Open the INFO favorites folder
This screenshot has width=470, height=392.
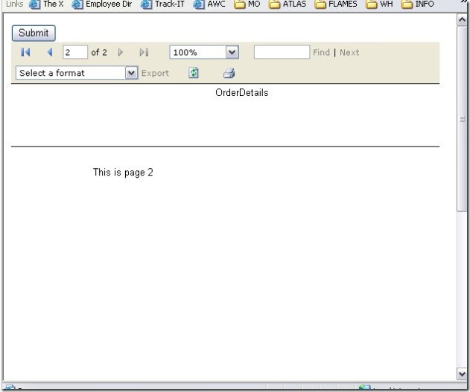point(418,4)
